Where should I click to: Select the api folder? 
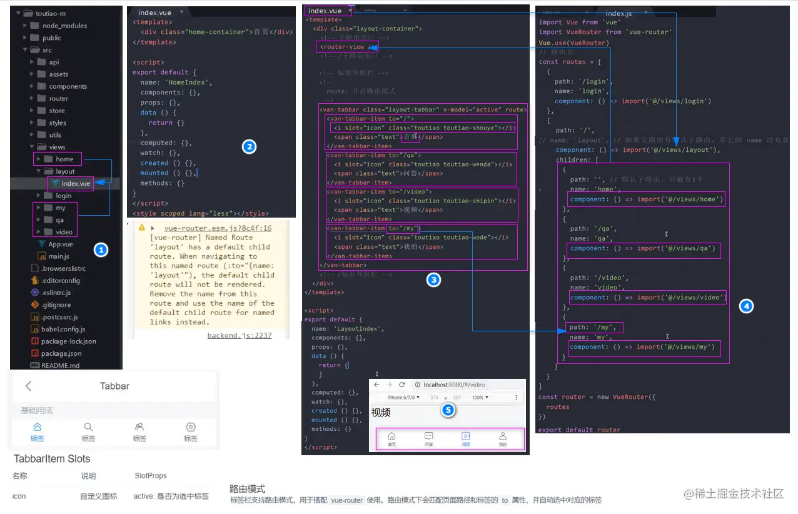point(48,62)
